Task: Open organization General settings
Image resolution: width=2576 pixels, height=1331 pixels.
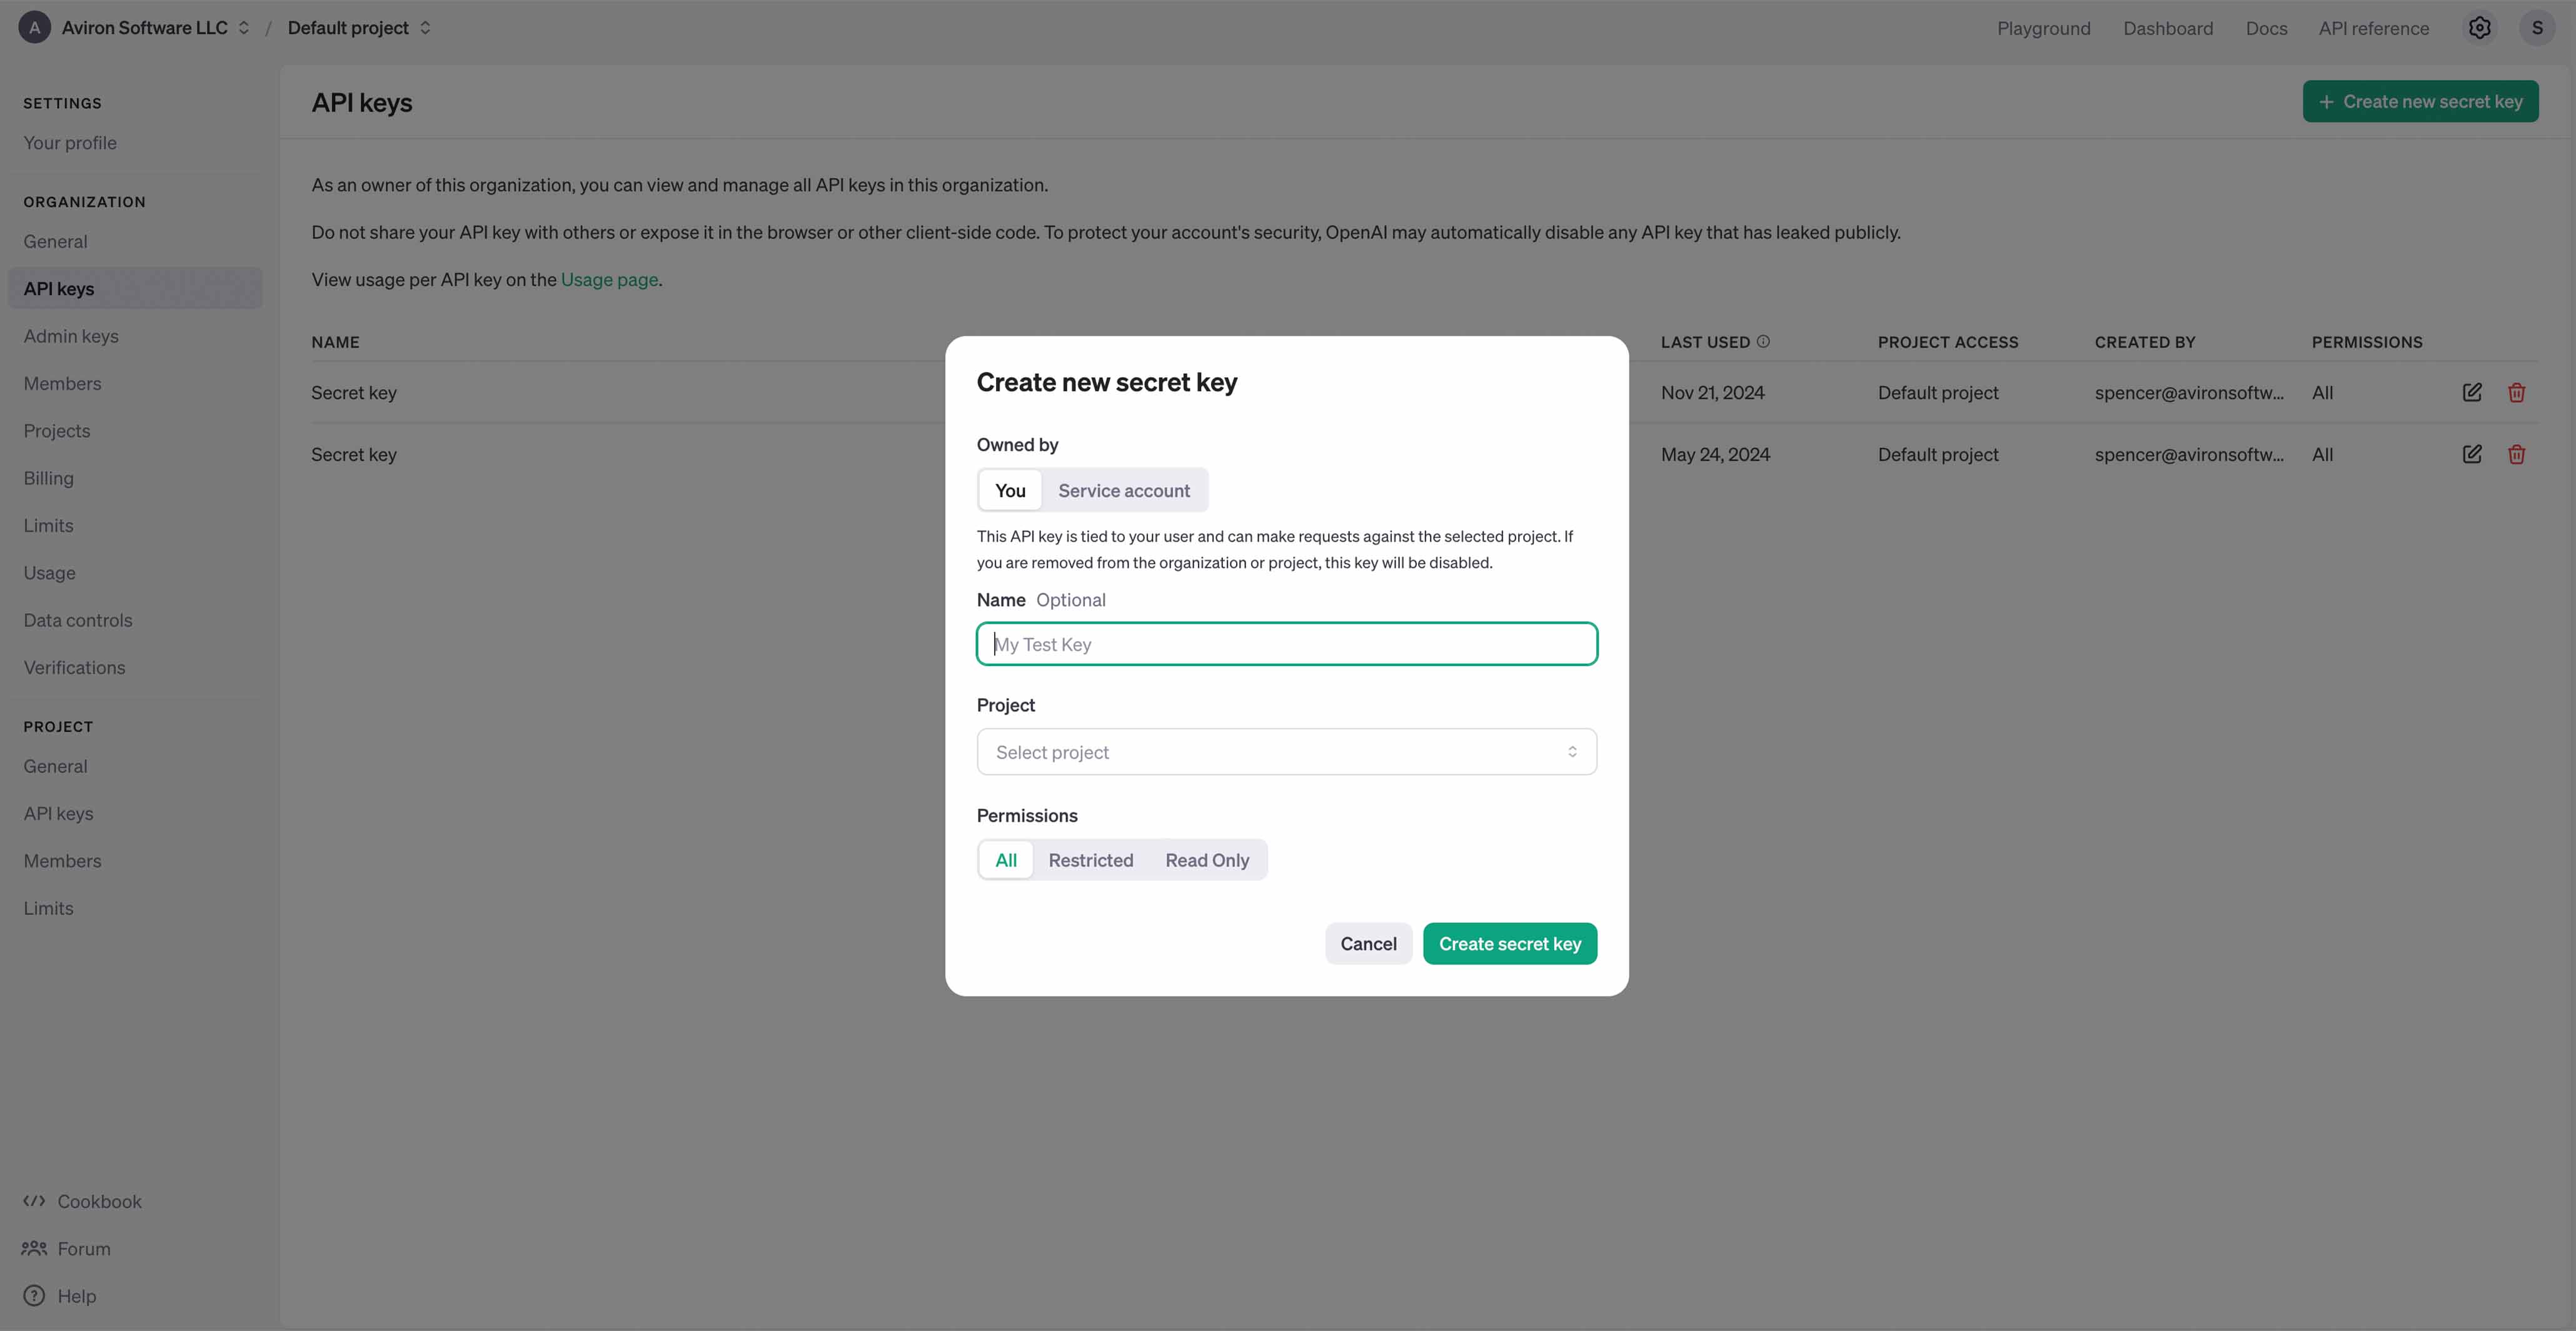Action: tap(55, 241)
